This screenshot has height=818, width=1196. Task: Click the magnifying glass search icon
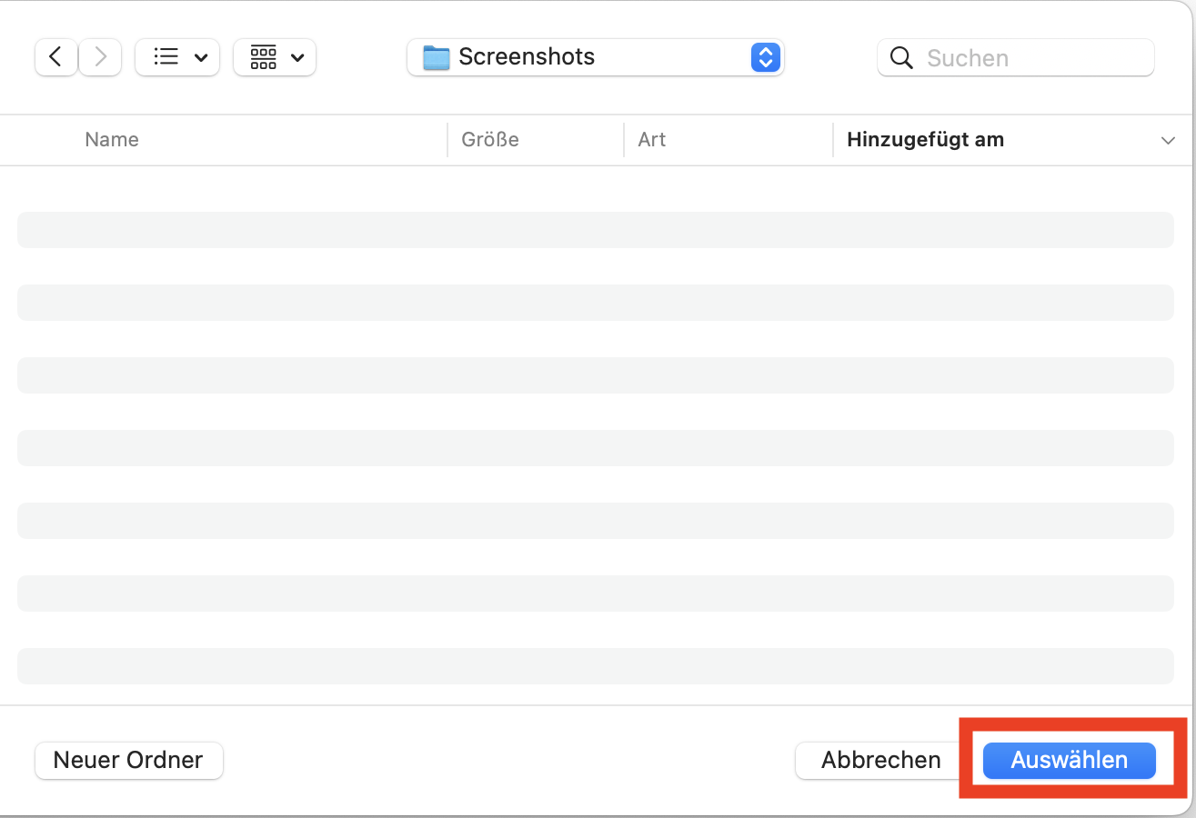point(900,57)
